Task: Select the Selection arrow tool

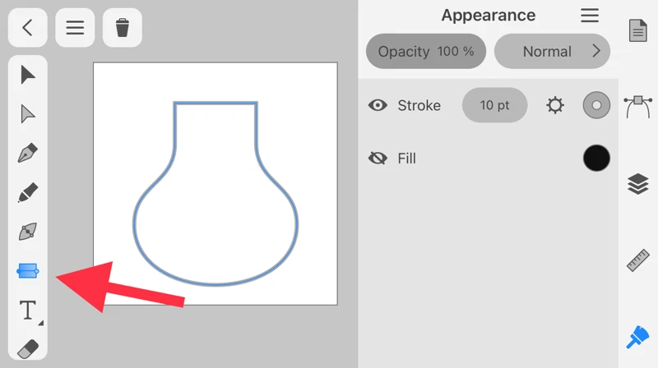Action: (28, 75)
